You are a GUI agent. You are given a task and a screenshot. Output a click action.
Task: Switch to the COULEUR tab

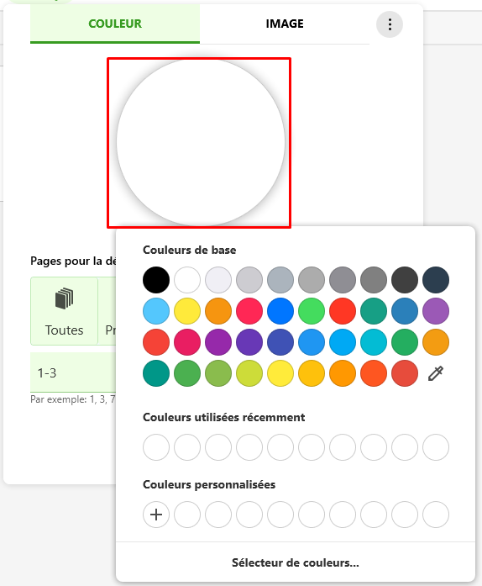tap(115, 24)
